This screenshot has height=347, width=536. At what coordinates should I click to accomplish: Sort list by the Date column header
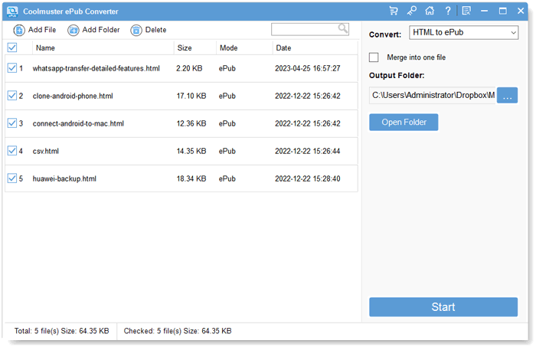pyautogui.click(x=284, y=47)
